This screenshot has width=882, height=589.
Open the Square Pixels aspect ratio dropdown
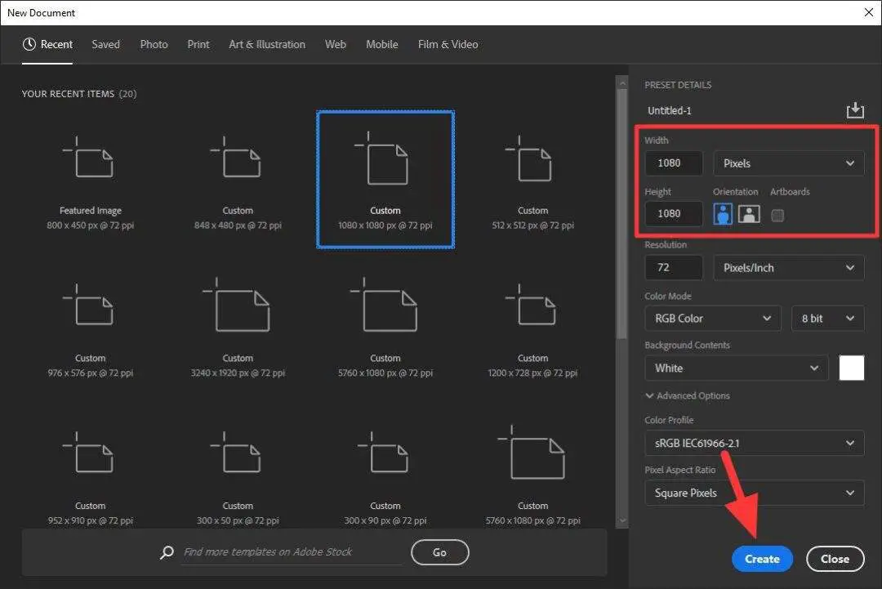(x=753, y=493)
